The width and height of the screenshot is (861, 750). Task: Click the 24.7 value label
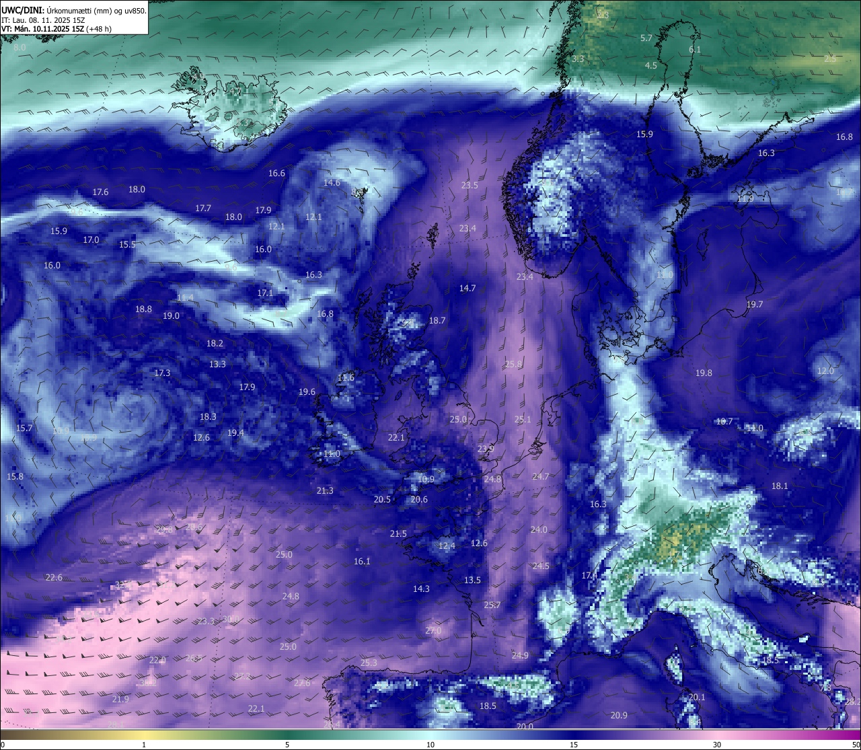click(x=541, y=476)
